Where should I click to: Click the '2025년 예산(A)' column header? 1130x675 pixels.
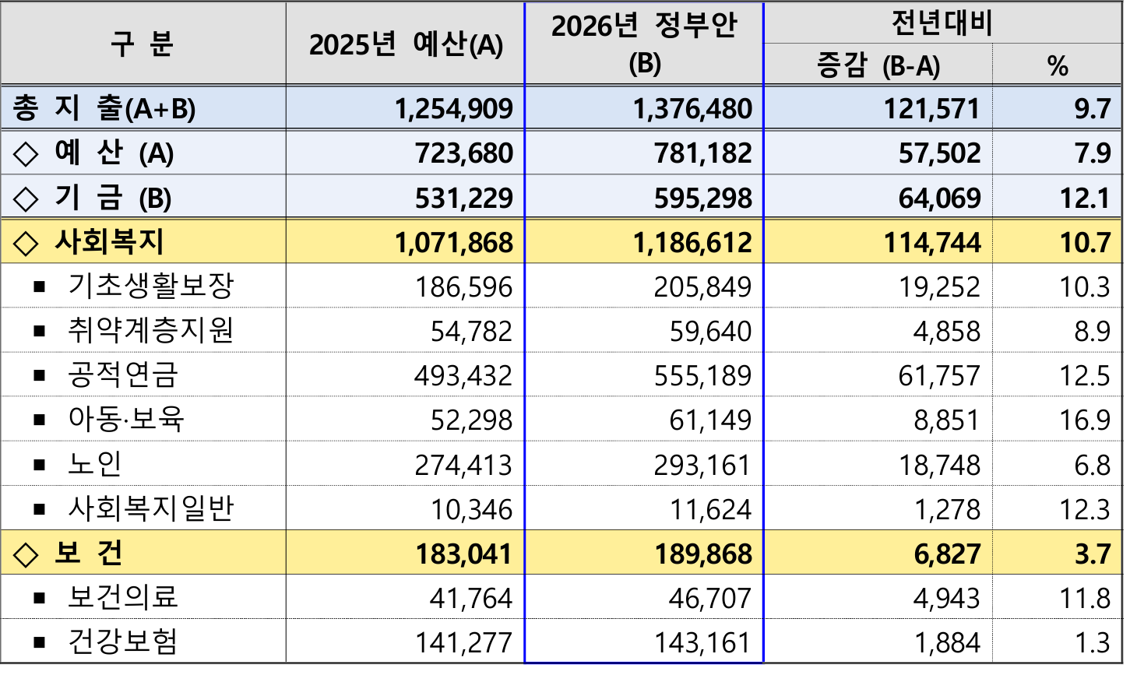[406, 44]
